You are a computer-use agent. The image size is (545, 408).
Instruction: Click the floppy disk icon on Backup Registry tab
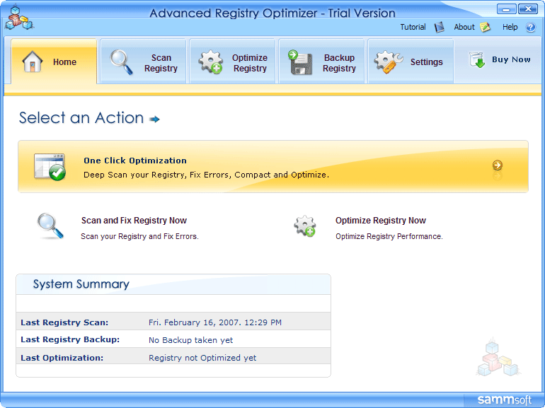[x=300, y=62]
